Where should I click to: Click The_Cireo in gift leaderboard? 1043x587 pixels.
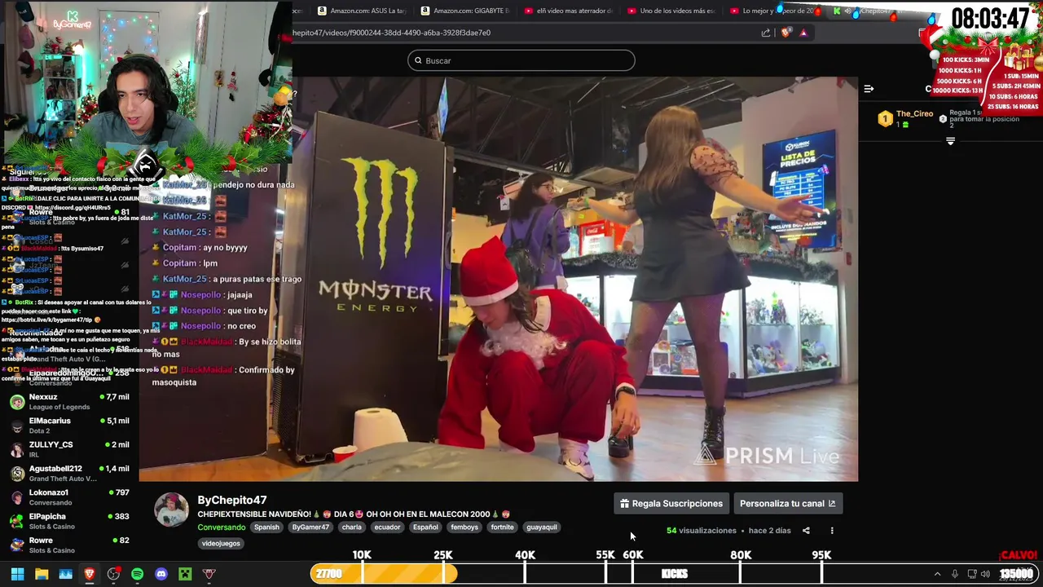[914, 114]
